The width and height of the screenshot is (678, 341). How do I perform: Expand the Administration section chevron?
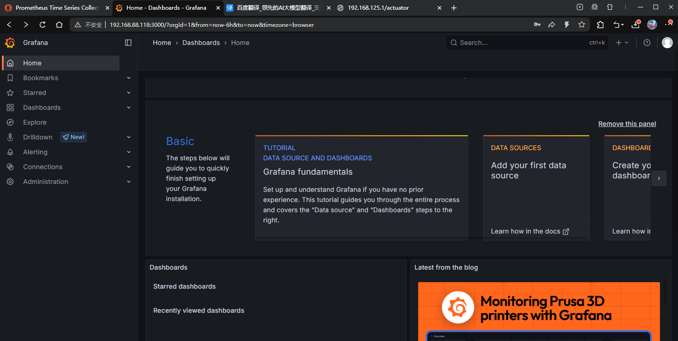[x=129, y=182]
